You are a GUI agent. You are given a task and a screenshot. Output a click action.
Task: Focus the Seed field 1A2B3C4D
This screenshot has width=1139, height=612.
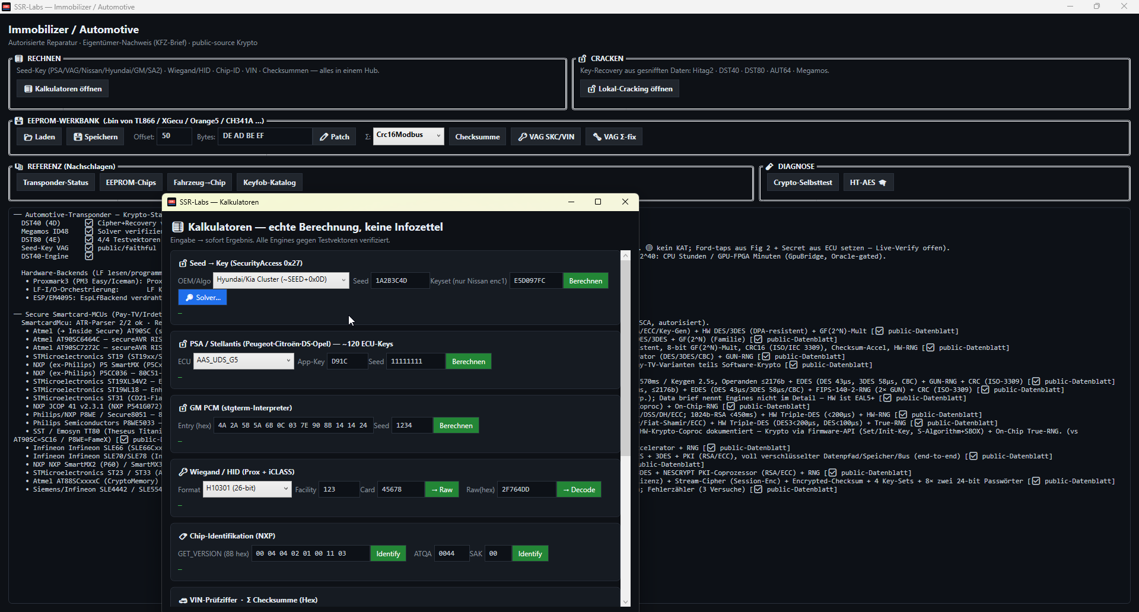(x=400, y=280)
